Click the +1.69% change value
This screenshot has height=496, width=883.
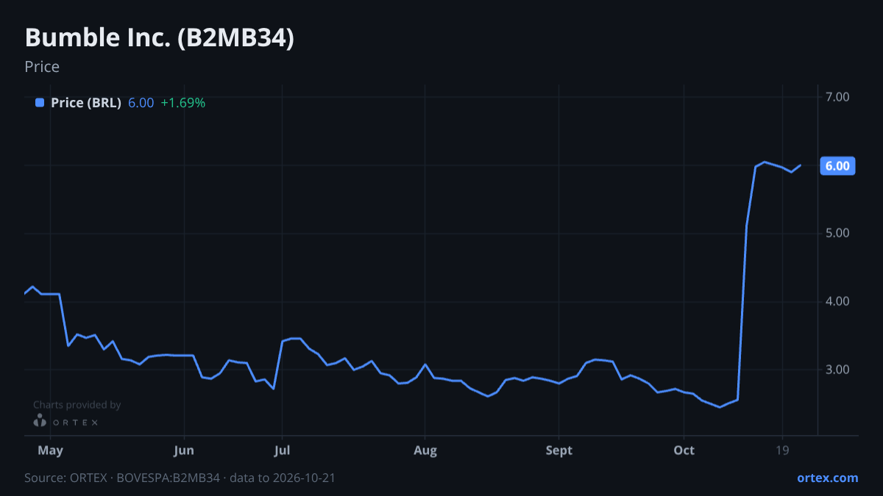(x=183, y=103)
